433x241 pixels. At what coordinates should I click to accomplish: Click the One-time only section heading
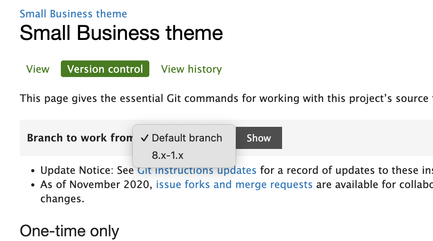(x=69, y=230)
